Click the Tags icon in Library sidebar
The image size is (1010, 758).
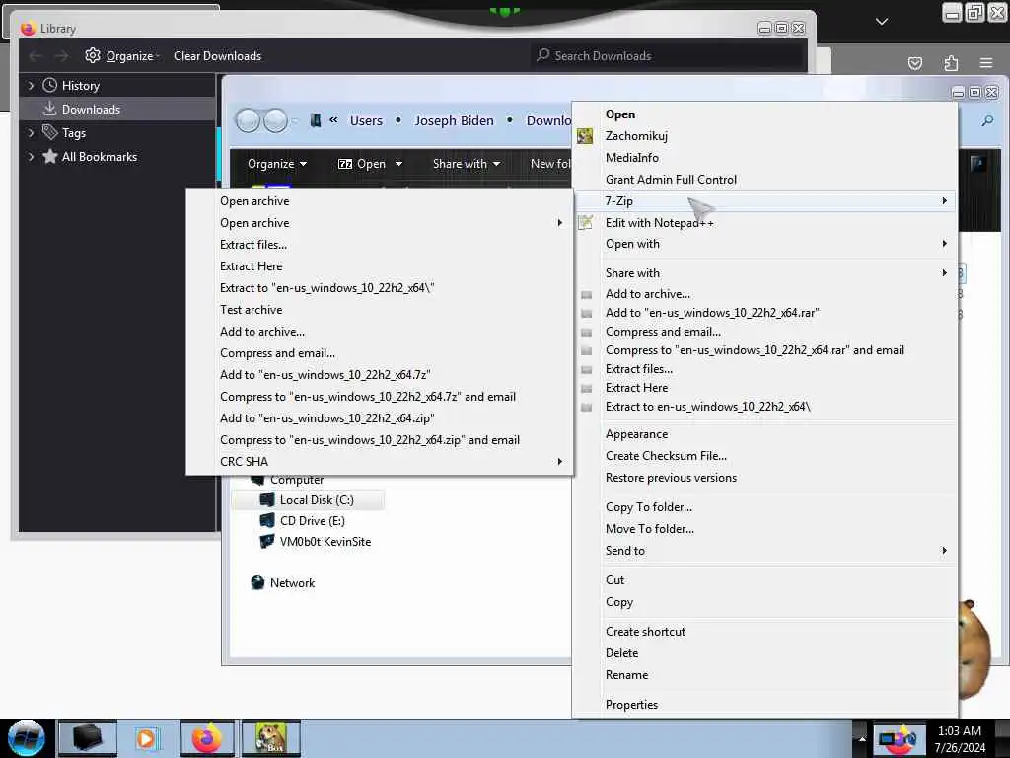point(49,133)
